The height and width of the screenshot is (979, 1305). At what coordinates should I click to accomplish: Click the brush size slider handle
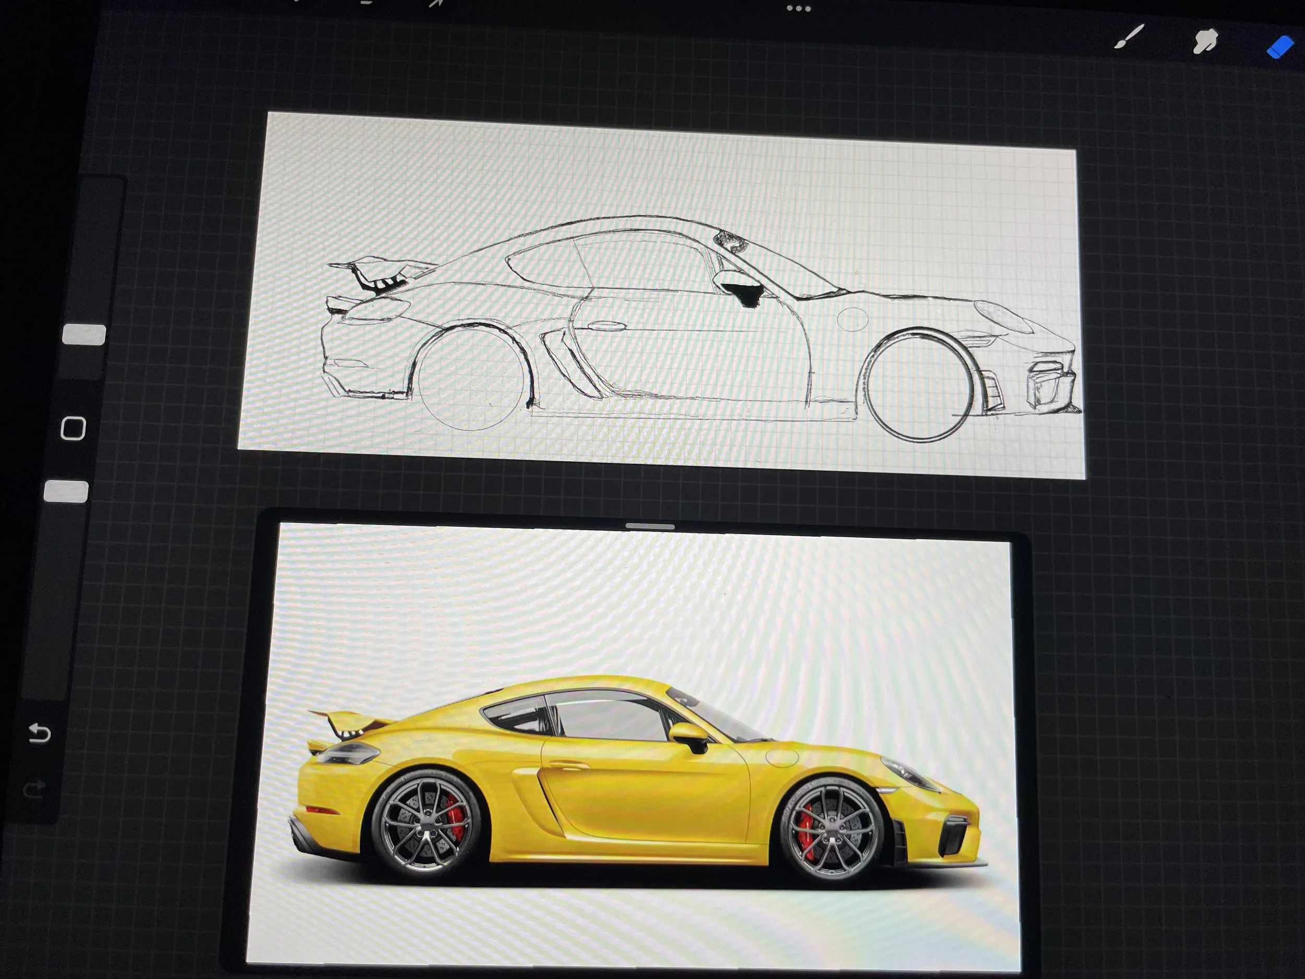tap(84, 335)
